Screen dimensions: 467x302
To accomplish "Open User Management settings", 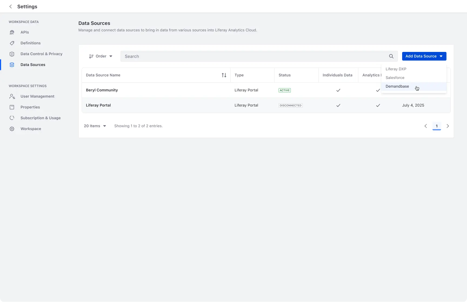I will pyautogui.click(x=37, y=96).
